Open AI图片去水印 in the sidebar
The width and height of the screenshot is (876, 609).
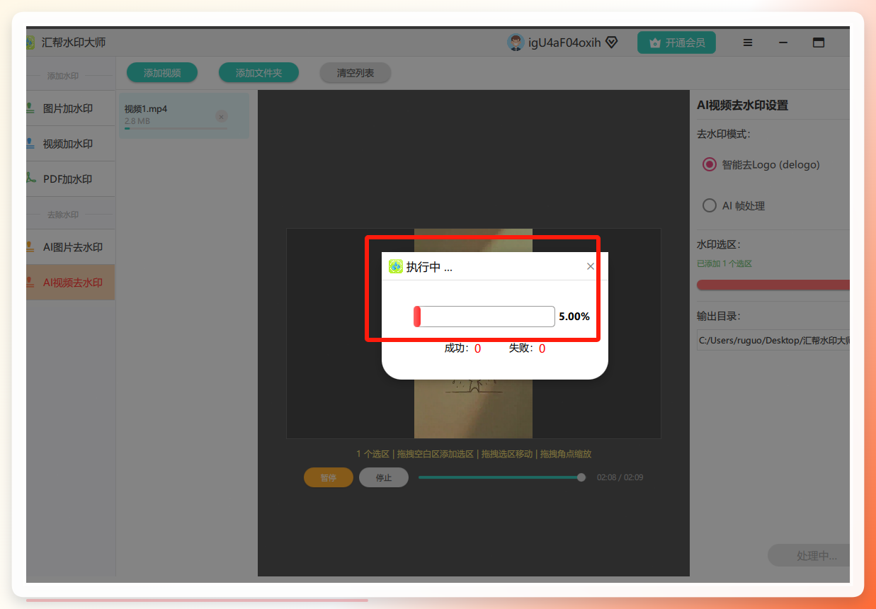point(70,247)
